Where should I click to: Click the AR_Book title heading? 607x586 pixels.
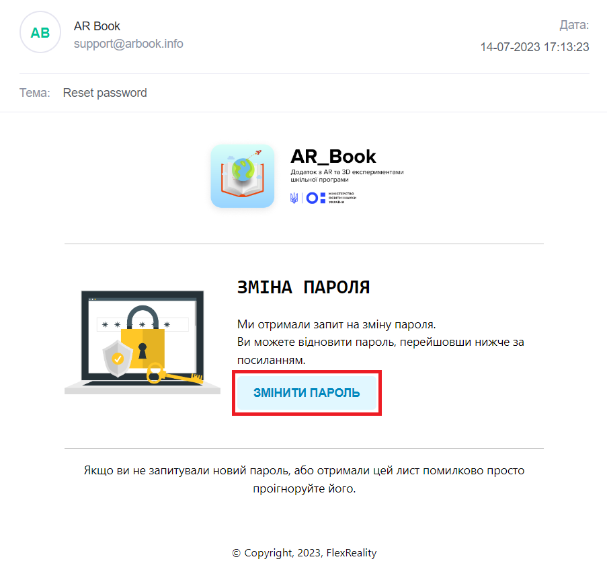[x=333, y=157]
